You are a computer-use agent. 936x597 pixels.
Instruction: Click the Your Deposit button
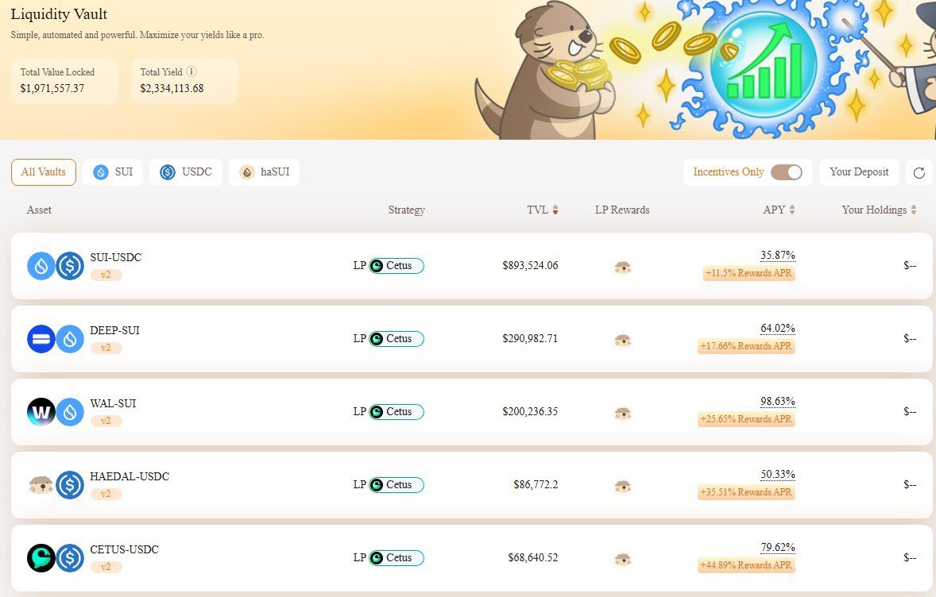[x=859, y=172]
